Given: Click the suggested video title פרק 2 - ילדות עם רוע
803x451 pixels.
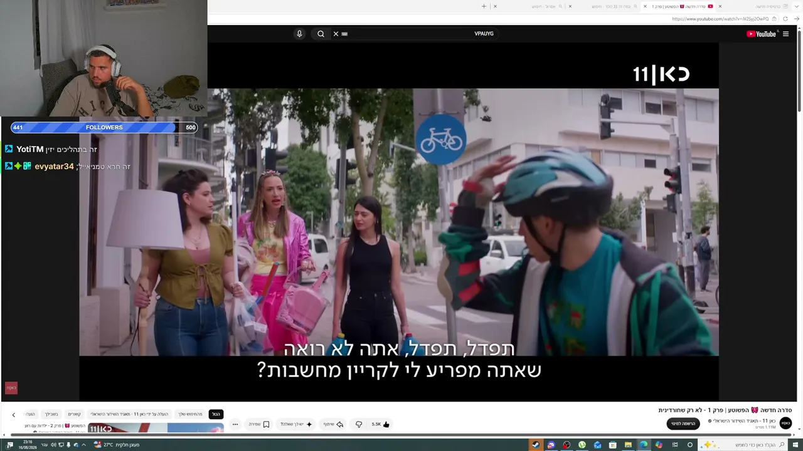Looking at the screenshot, I should pos(55,426).
